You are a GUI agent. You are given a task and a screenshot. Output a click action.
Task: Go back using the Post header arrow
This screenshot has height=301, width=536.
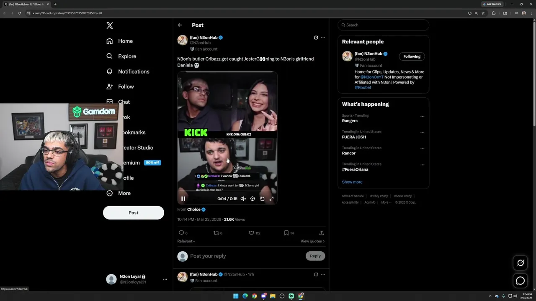point(180,25)
